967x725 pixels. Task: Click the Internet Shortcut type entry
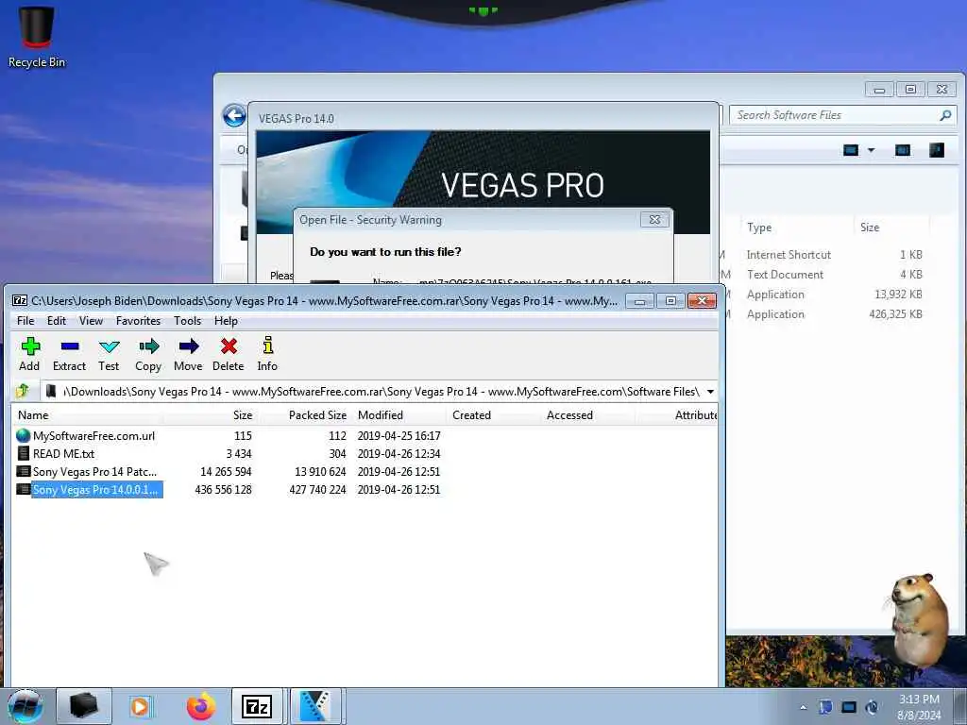coord(789,255)
